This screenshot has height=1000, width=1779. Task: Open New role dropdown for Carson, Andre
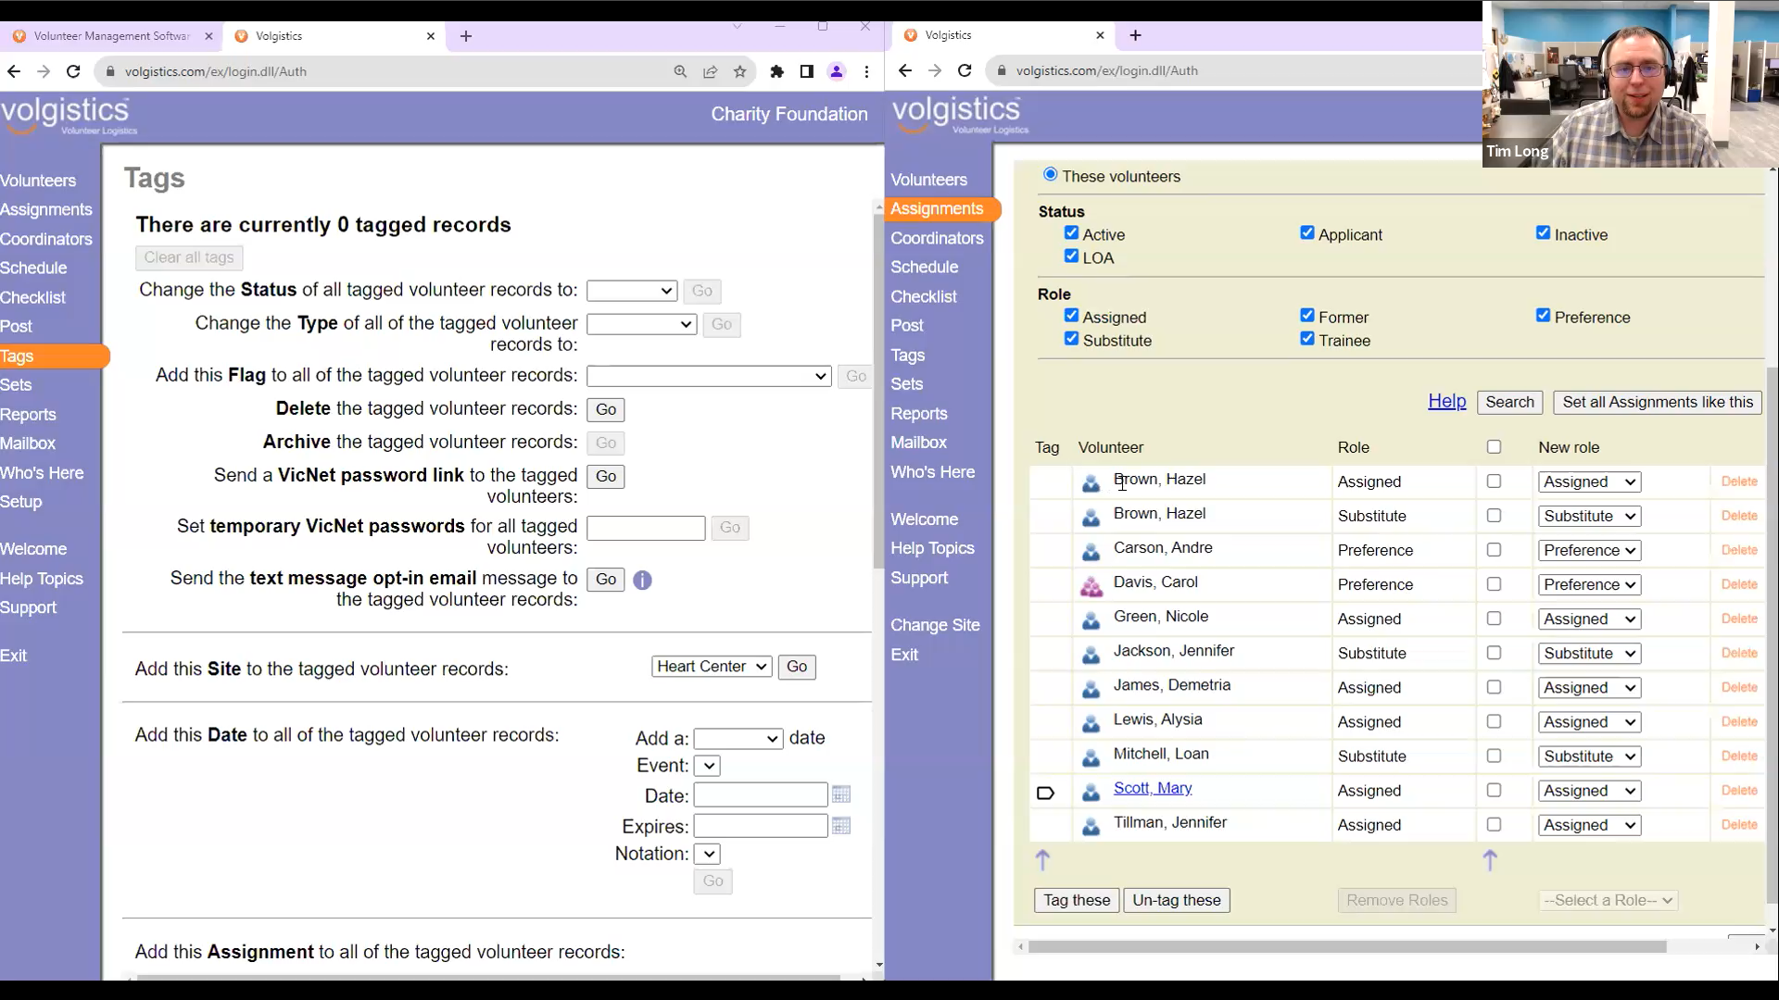(1589, 550)
